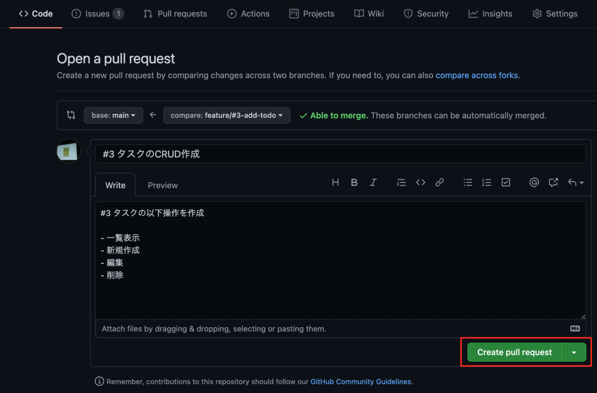The width and height of the screenshot is (597, 393).
Task: Switch to the Pull requests tab
Action: [175, 14]
